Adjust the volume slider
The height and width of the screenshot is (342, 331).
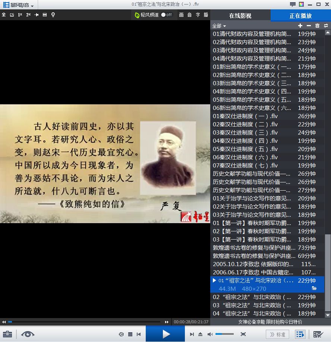pyautogui.click(x=224, y=334)
